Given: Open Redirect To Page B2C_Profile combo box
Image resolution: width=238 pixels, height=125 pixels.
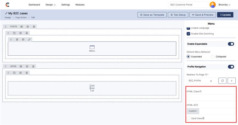Looking at the screenshot, I should coord(198,81).
